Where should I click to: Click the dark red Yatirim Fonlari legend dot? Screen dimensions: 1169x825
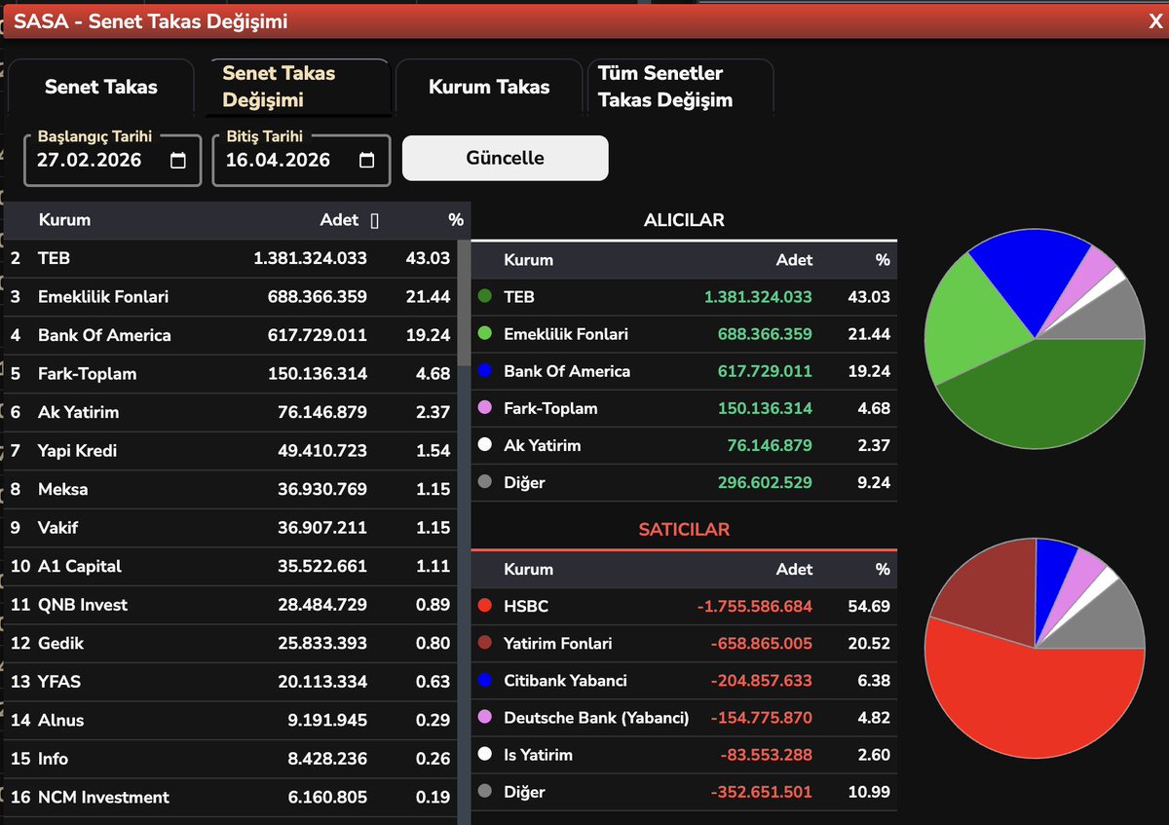484,644
